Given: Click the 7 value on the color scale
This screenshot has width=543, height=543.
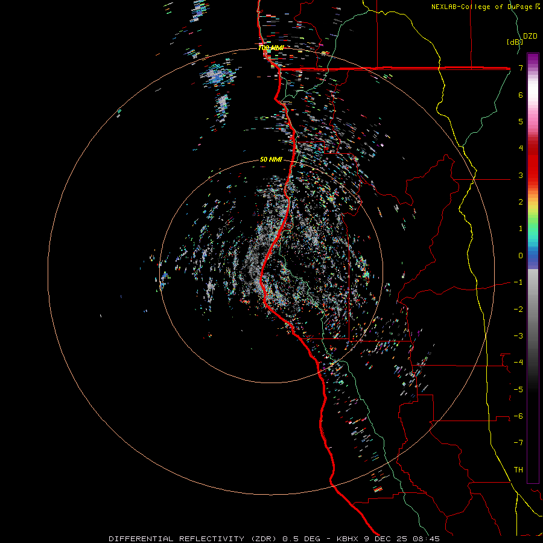Looking at the screenshot, I should (521, 68).
